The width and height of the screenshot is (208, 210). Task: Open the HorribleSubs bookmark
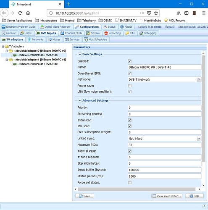click(x=150, y=21)
